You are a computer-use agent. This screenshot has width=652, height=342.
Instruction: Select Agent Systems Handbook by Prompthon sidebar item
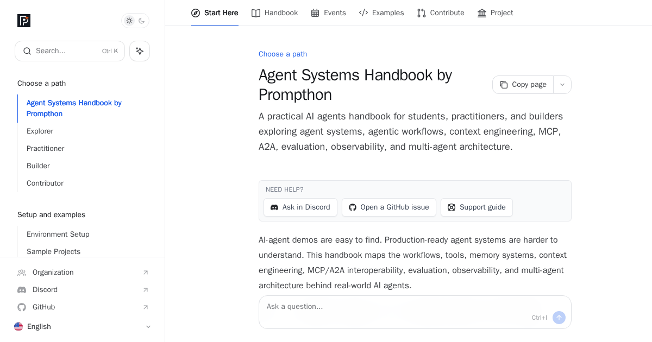[84, 109]
